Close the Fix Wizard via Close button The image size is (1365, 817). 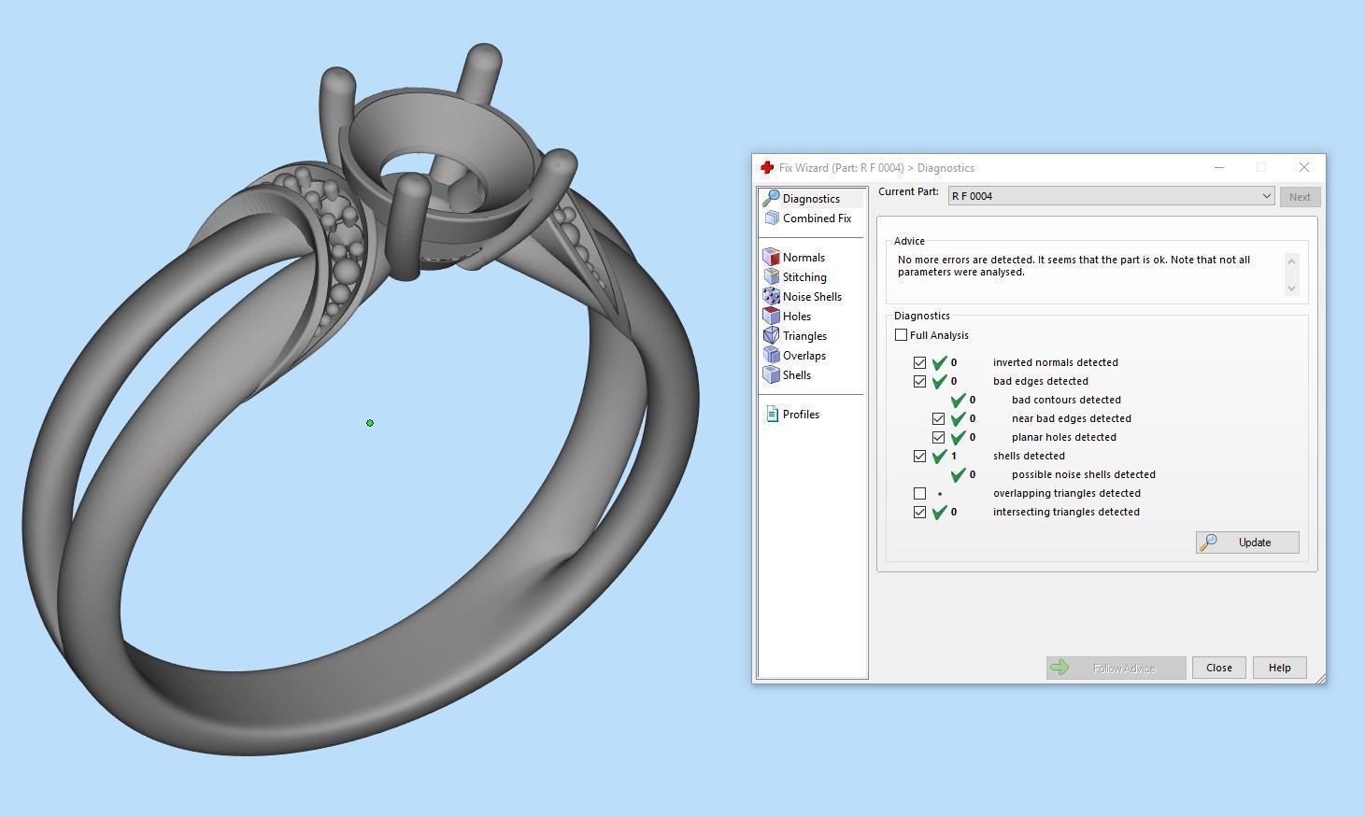(1218, 668)
